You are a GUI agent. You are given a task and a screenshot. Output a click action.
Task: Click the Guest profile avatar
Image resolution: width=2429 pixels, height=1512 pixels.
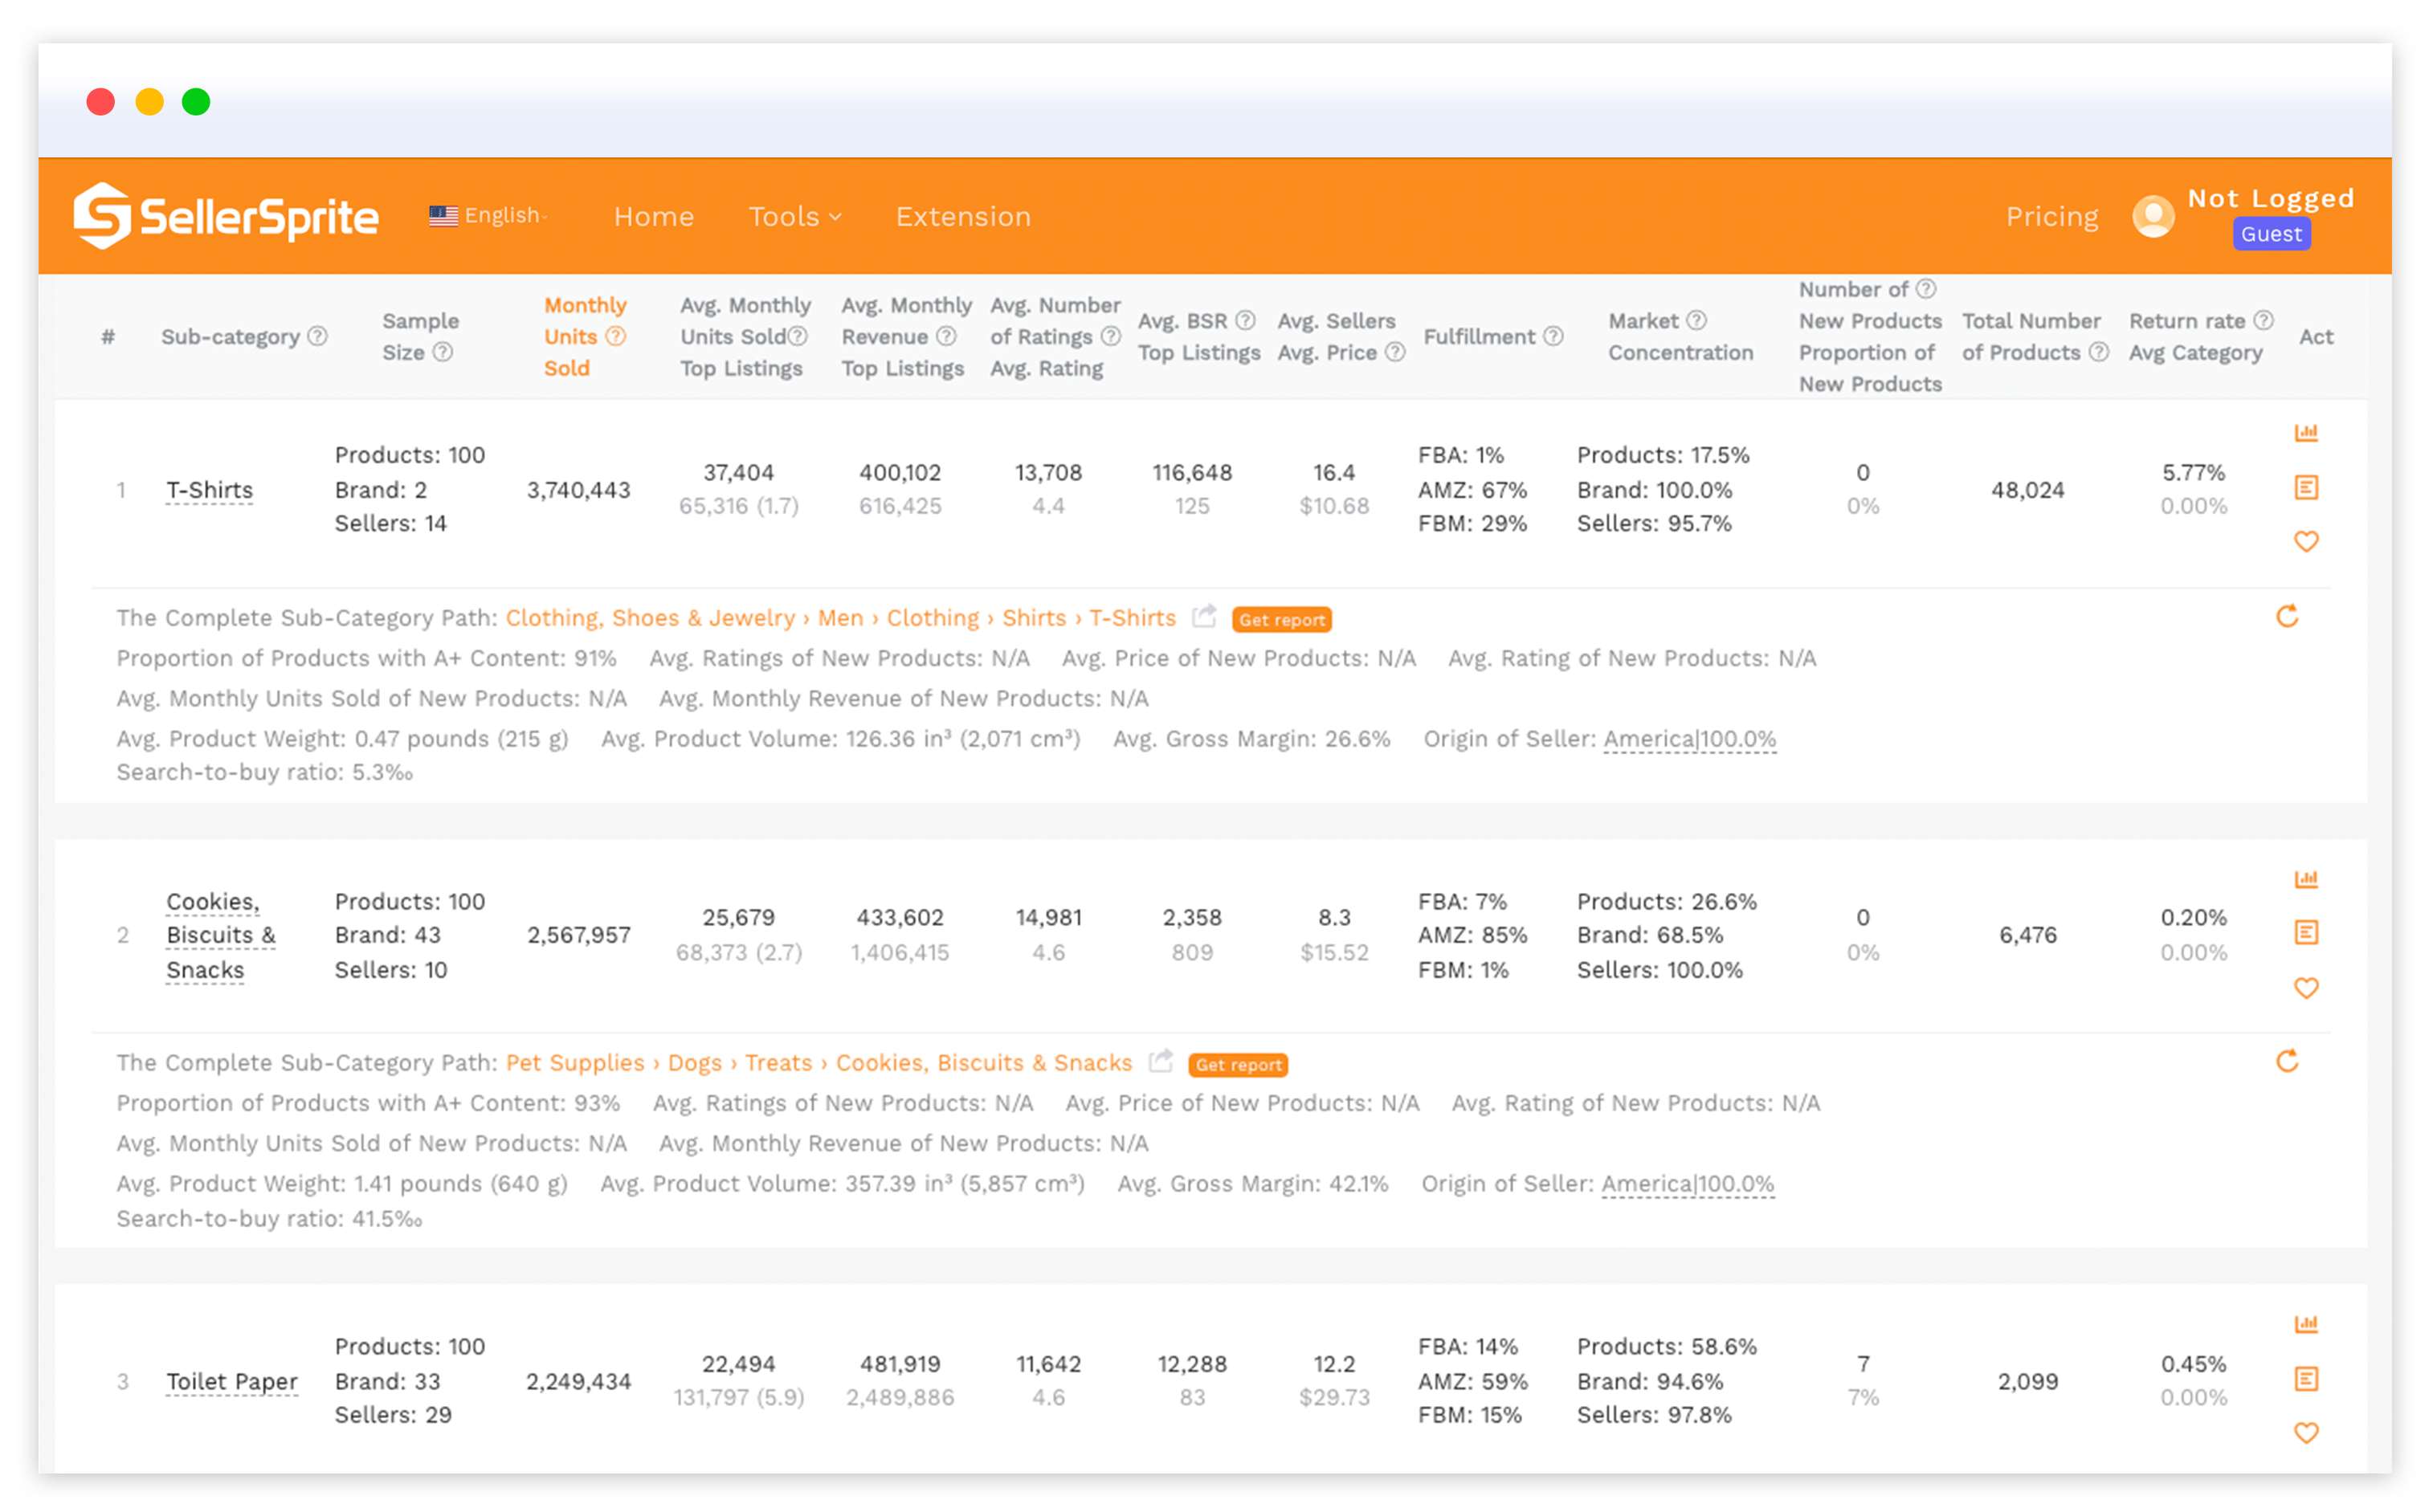click(2153, 215)
